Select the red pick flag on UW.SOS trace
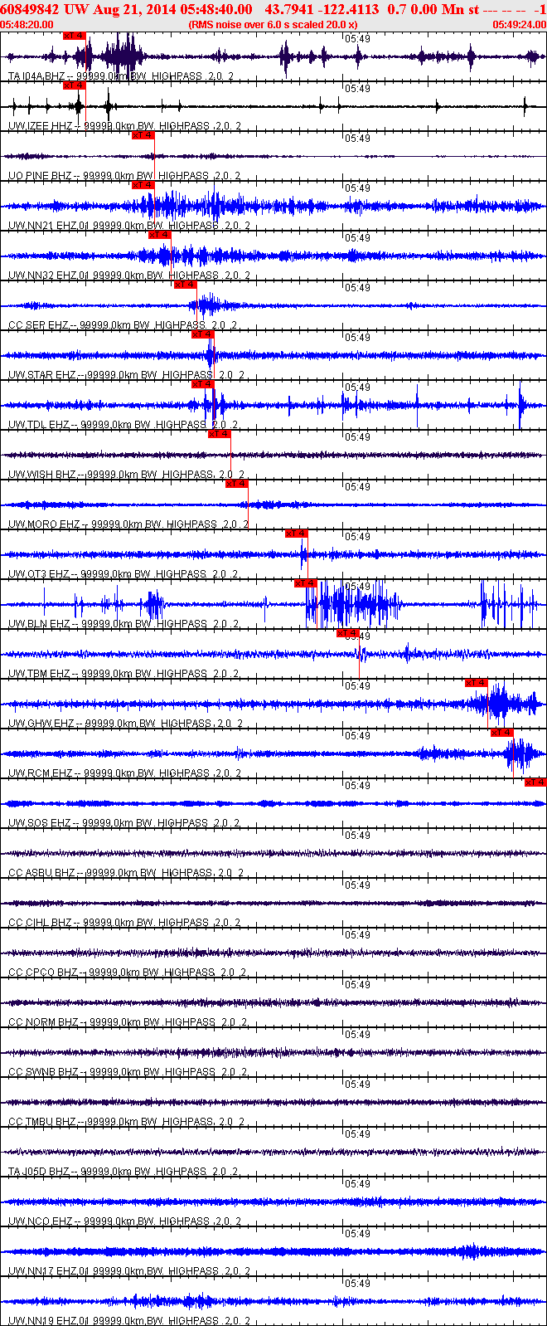 click(535, 782)
